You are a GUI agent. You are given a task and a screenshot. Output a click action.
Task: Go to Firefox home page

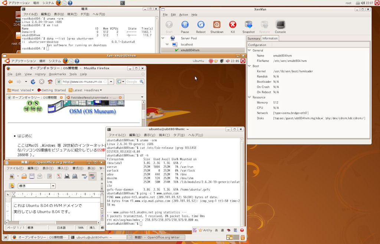point(50,82)
